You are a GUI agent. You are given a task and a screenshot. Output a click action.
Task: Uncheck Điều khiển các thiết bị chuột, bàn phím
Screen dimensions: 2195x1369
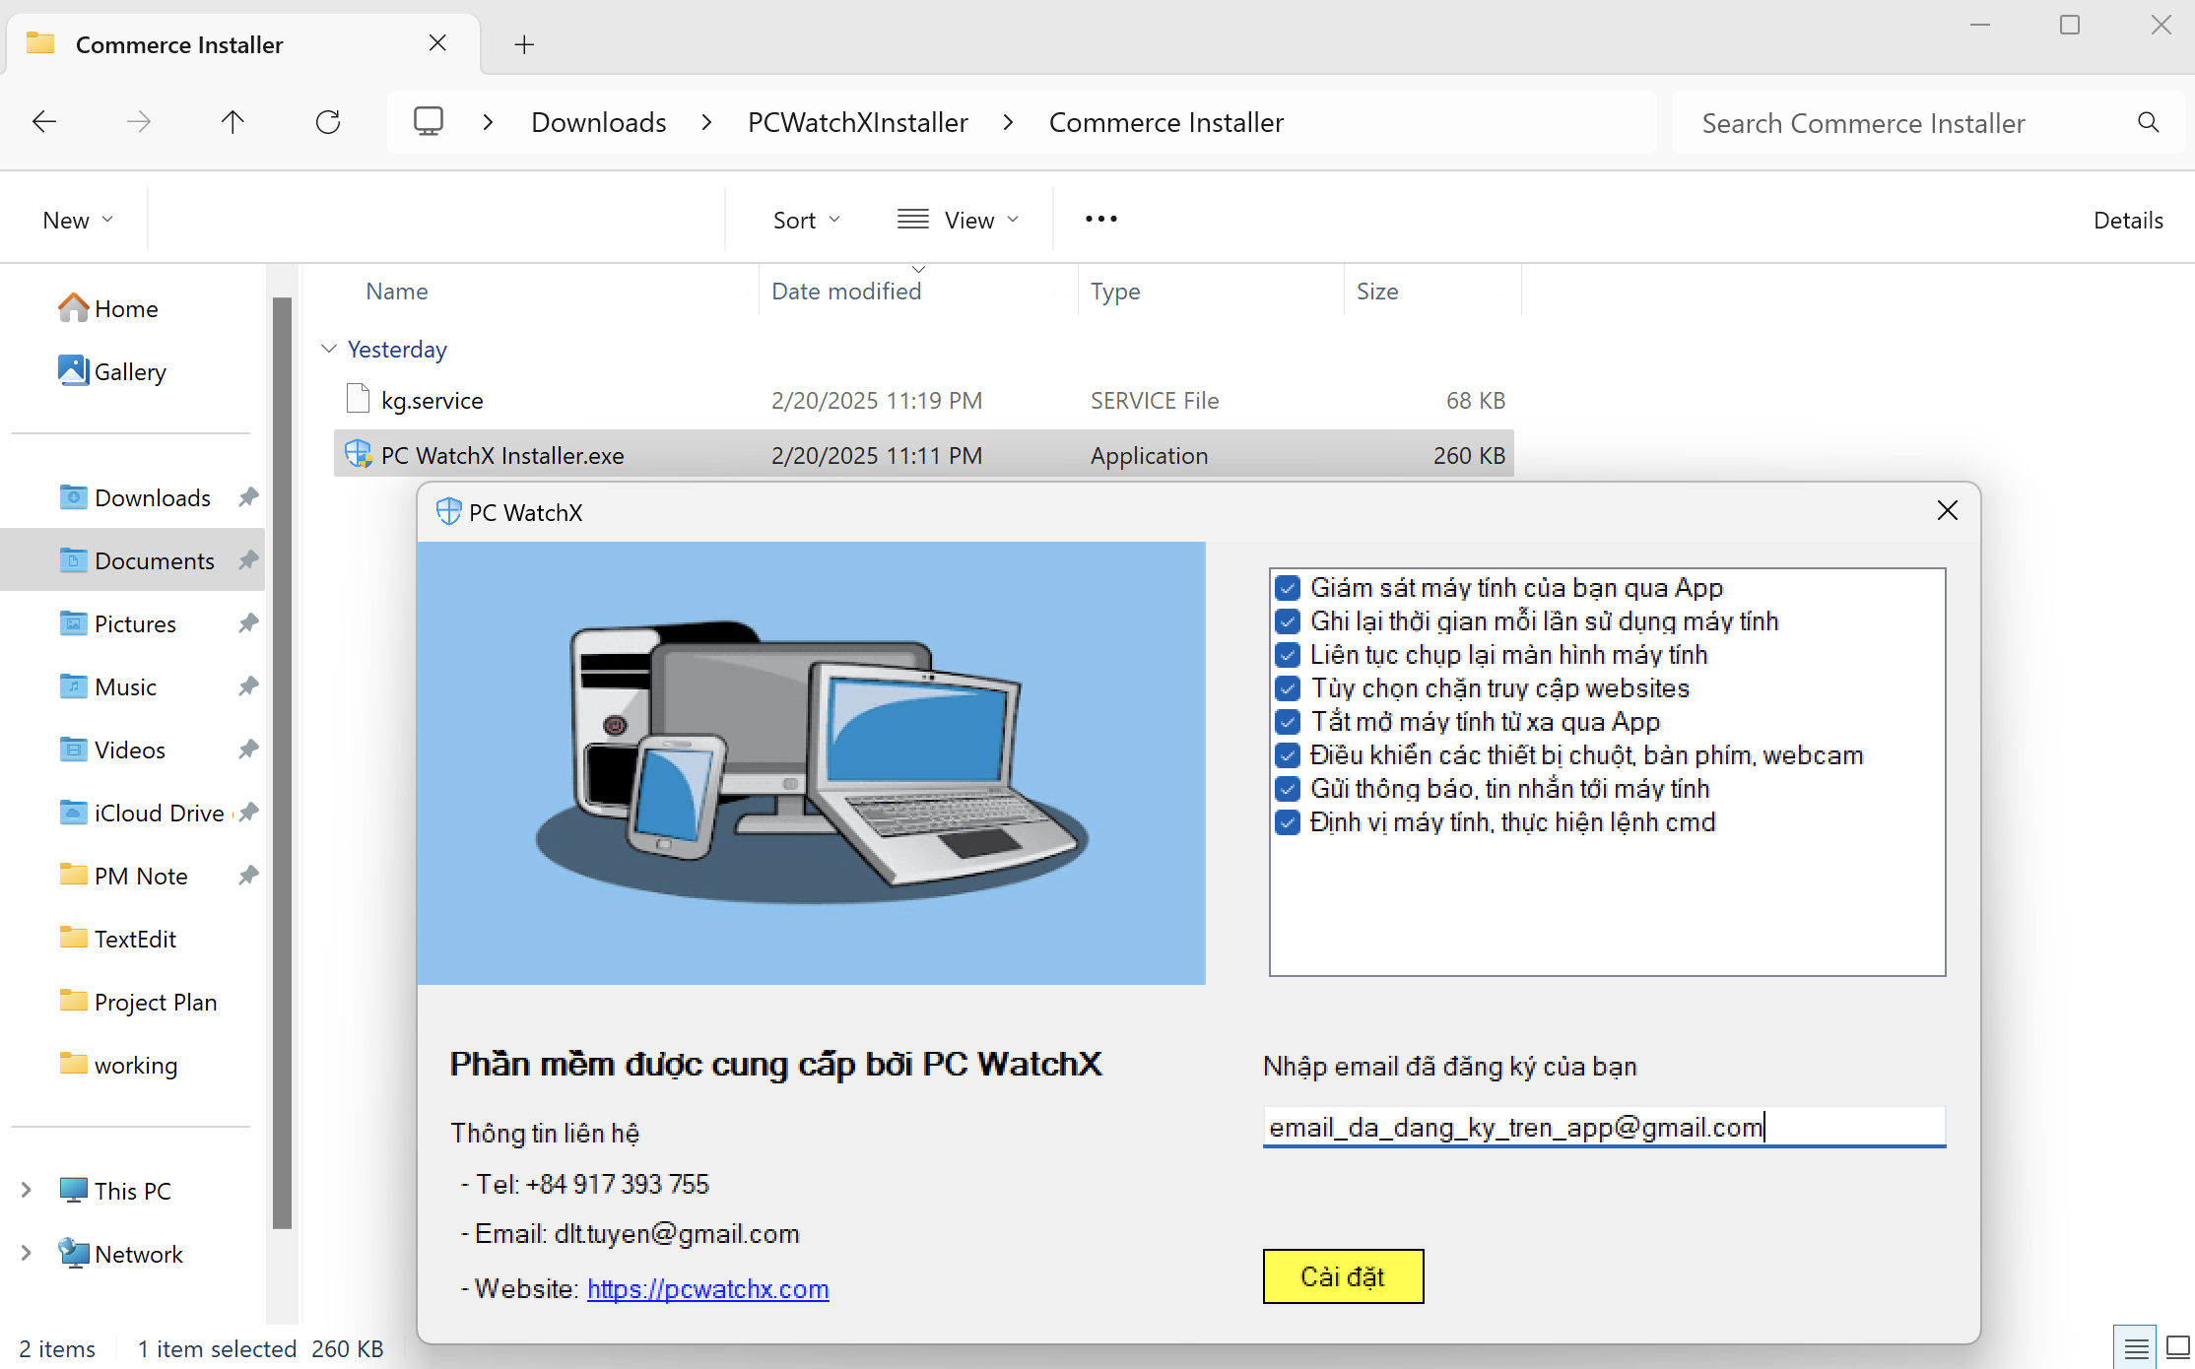[x=1287, y=755]
